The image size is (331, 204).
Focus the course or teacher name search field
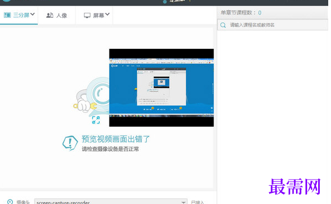[273, 25]
